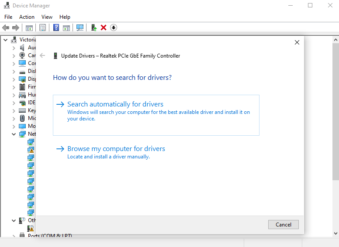Click the vertical scrollbar thumb in the device tree
The width and height of the screenshot is (339, 247).
tap(336, 111)
